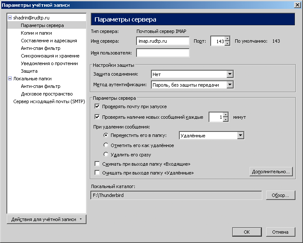Image resolution: width=303 pixels, height=243 pixels.
Task: Open Копии и папки settings
Action: coord(36,33)
